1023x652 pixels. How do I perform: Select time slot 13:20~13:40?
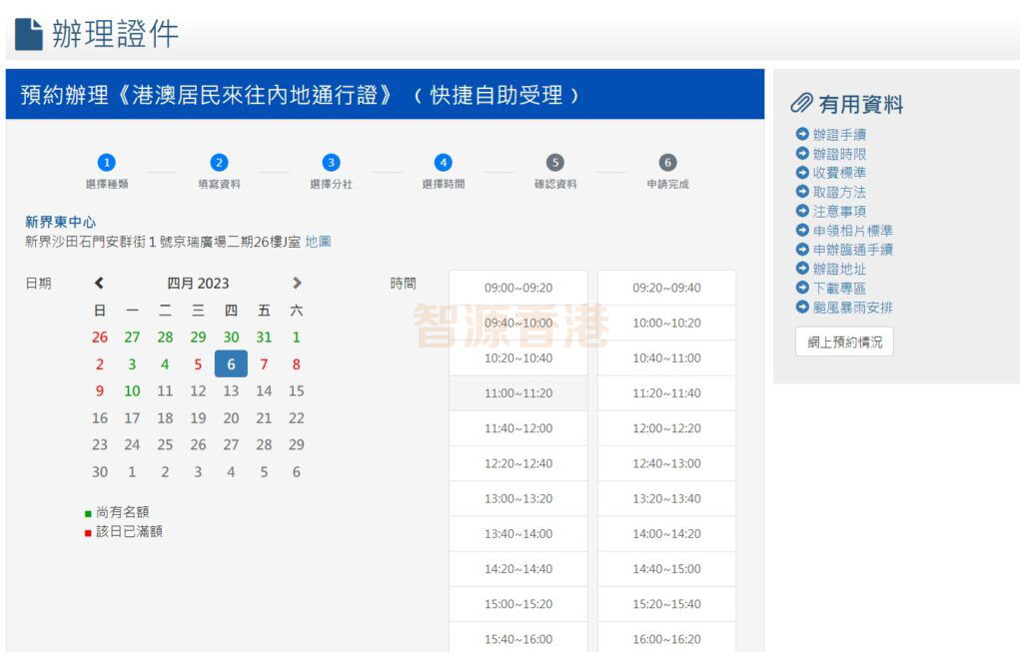tap(666, 499)
